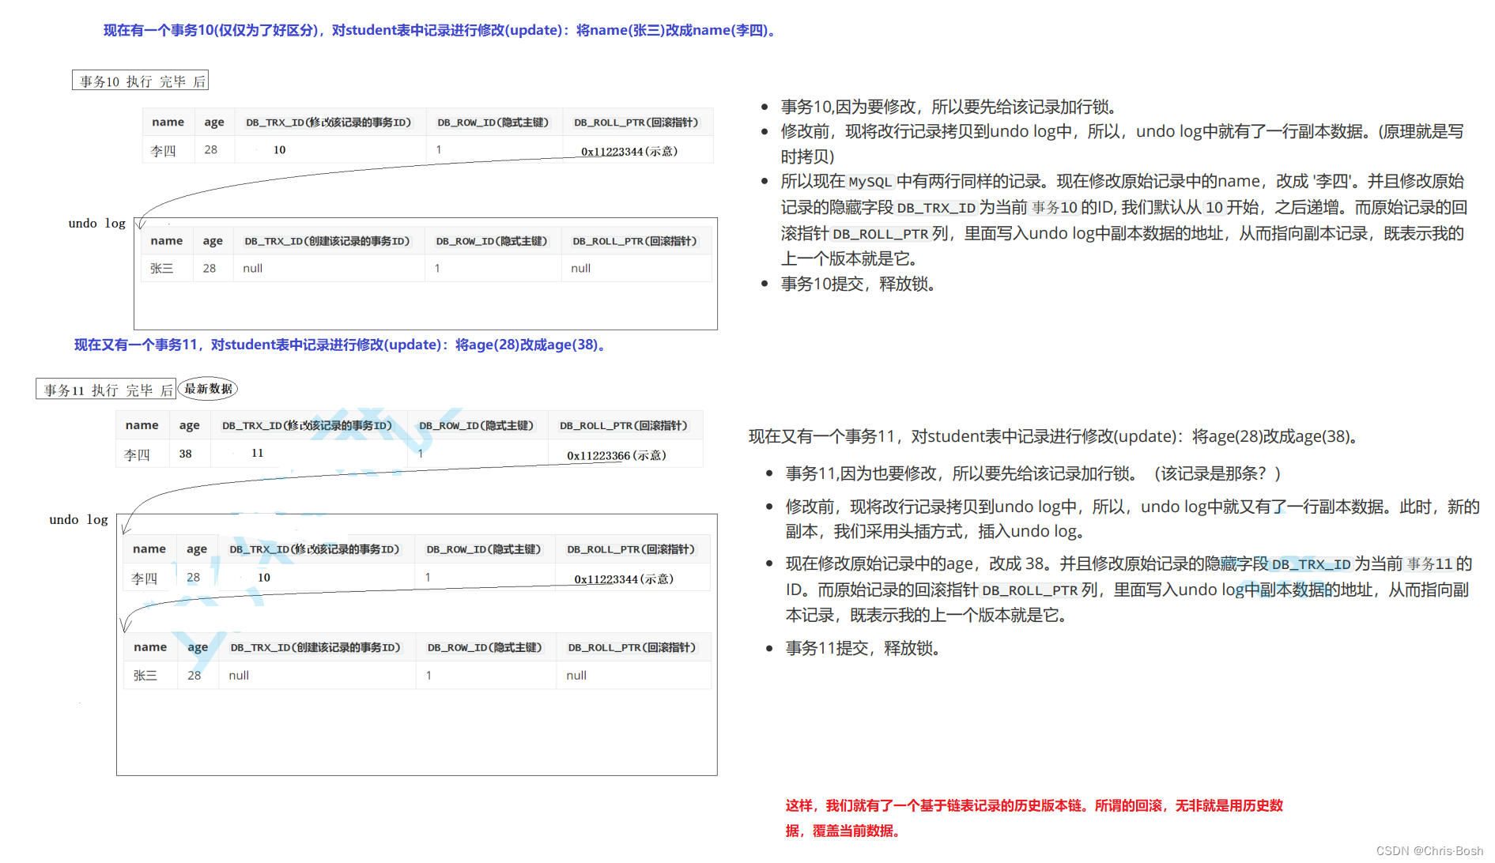
Task: Click the 最新数据 oval label
Action: point(208,389)
